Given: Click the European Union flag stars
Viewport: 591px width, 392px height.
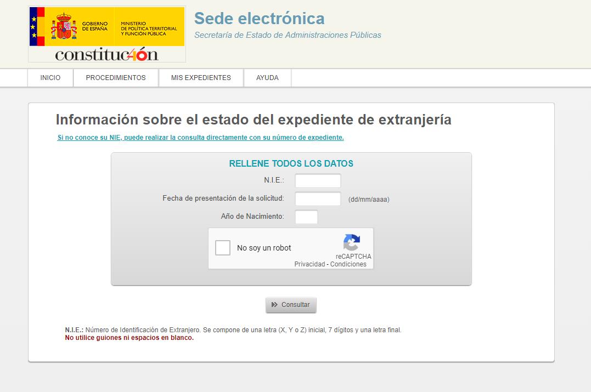Looking at the screenshot, I should [33, 26].
